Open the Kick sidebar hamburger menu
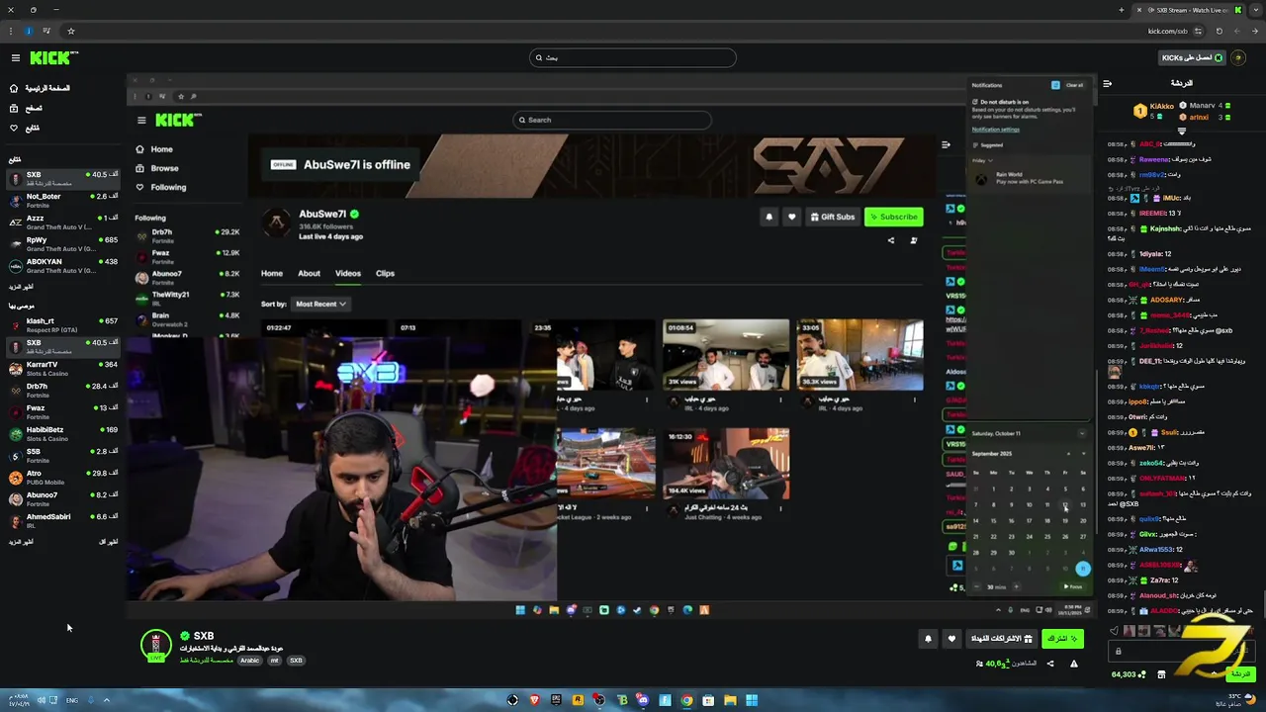Screen dimensions: 1266x712 [x=15, y=58]
